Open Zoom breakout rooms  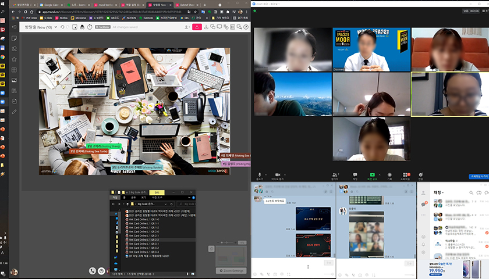(x=406, y=177)
